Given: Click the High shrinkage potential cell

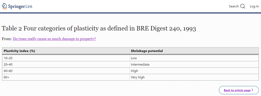Looking at the screenshot, I should click(194, 71).
